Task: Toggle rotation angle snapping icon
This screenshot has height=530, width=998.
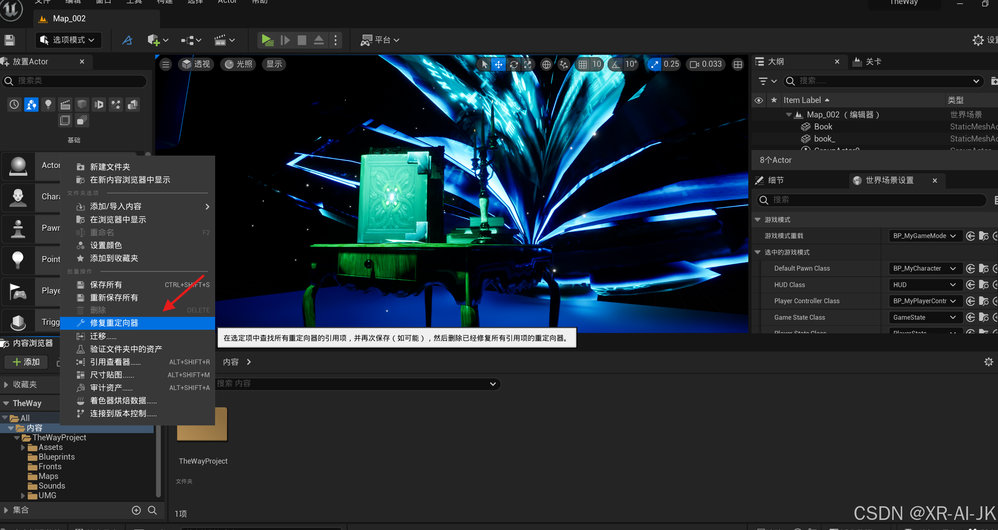Action: click(615, 64)
